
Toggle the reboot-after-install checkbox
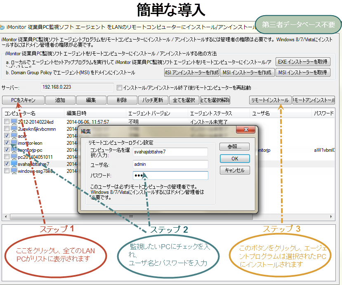[119, 88]
